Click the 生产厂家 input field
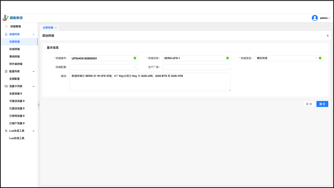Screen dimensions: 334x188 coord(196,67)
